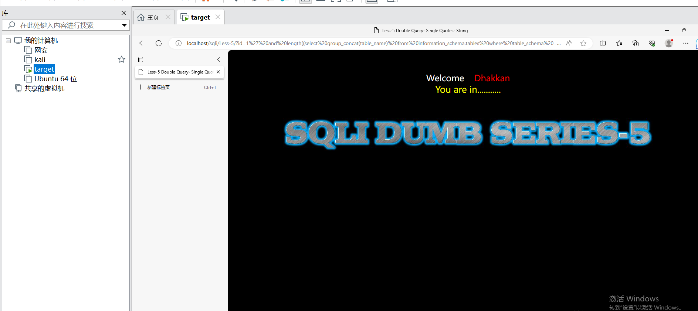Close the target VM tab

coord(218,17)
